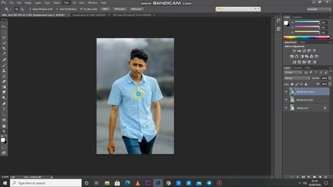This screenshot has height=187, width=333.
Task: Toggle lock all on layer
Action: coord(306,84)
